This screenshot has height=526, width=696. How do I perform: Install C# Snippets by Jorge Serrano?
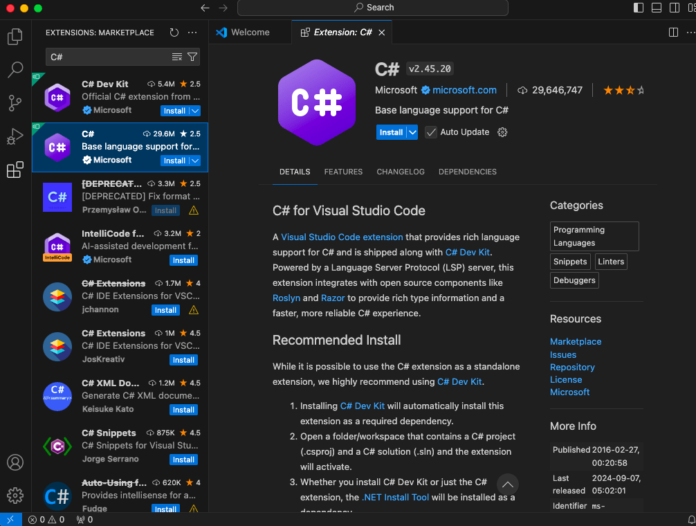click(183, 460)
